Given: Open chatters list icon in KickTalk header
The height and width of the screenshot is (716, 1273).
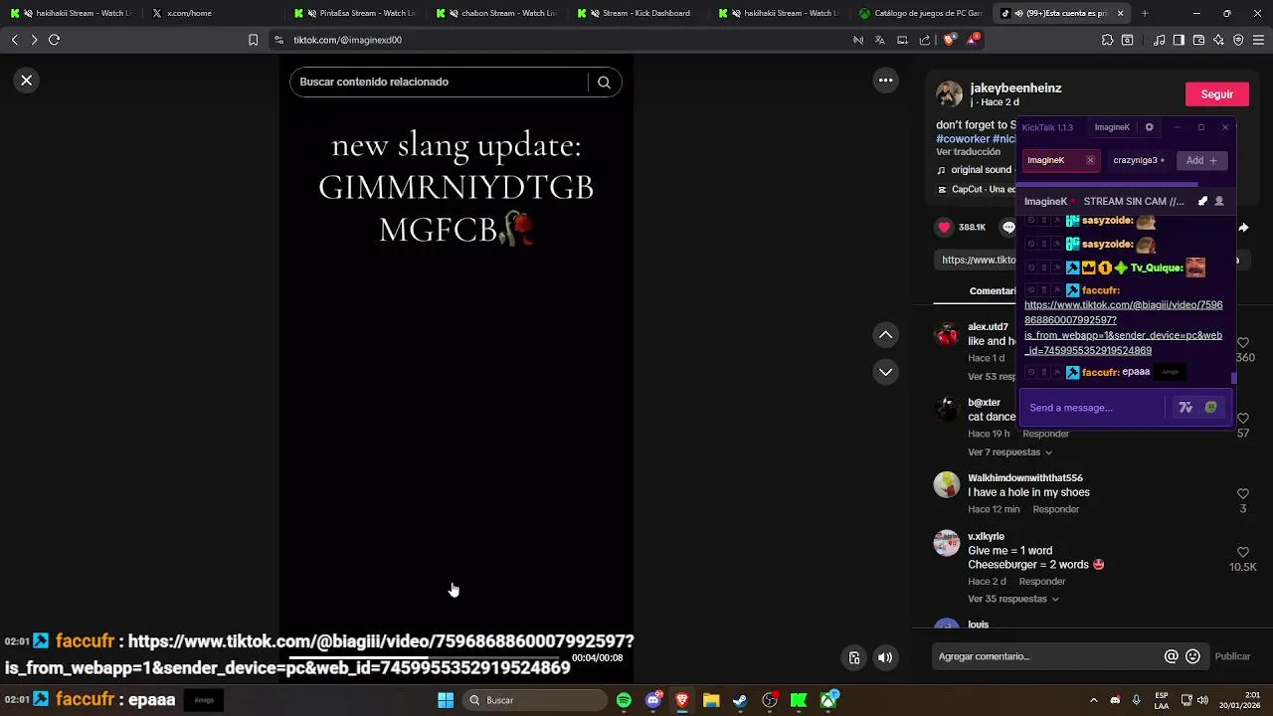Looking at the screenshot, I should (1219, 201).
